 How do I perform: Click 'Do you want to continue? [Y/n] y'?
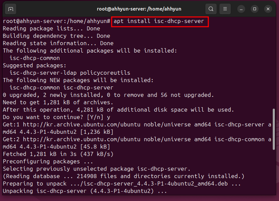pos(56,117)
